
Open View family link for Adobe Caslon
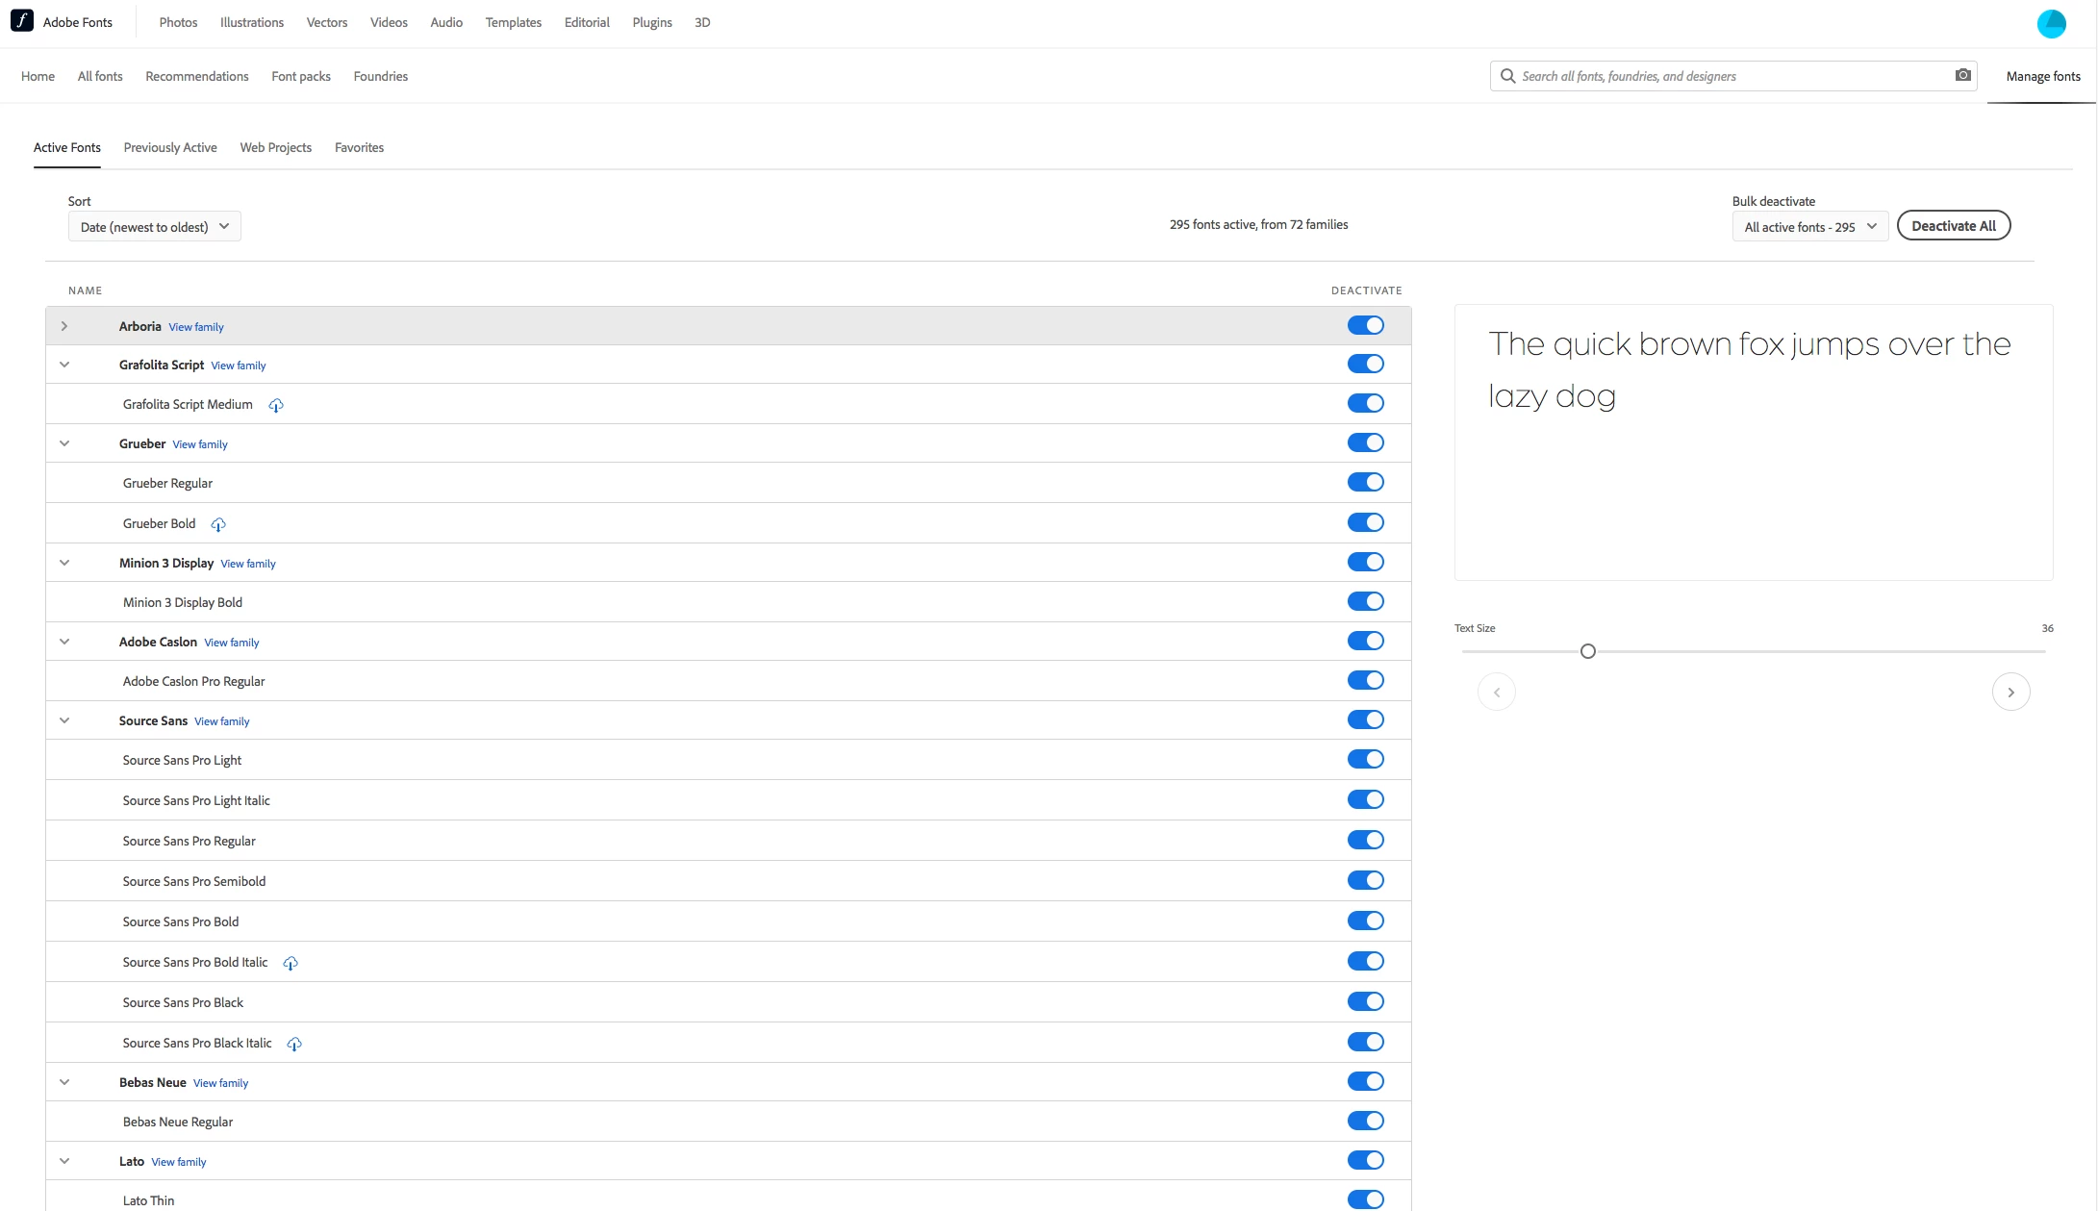point(232,643)
